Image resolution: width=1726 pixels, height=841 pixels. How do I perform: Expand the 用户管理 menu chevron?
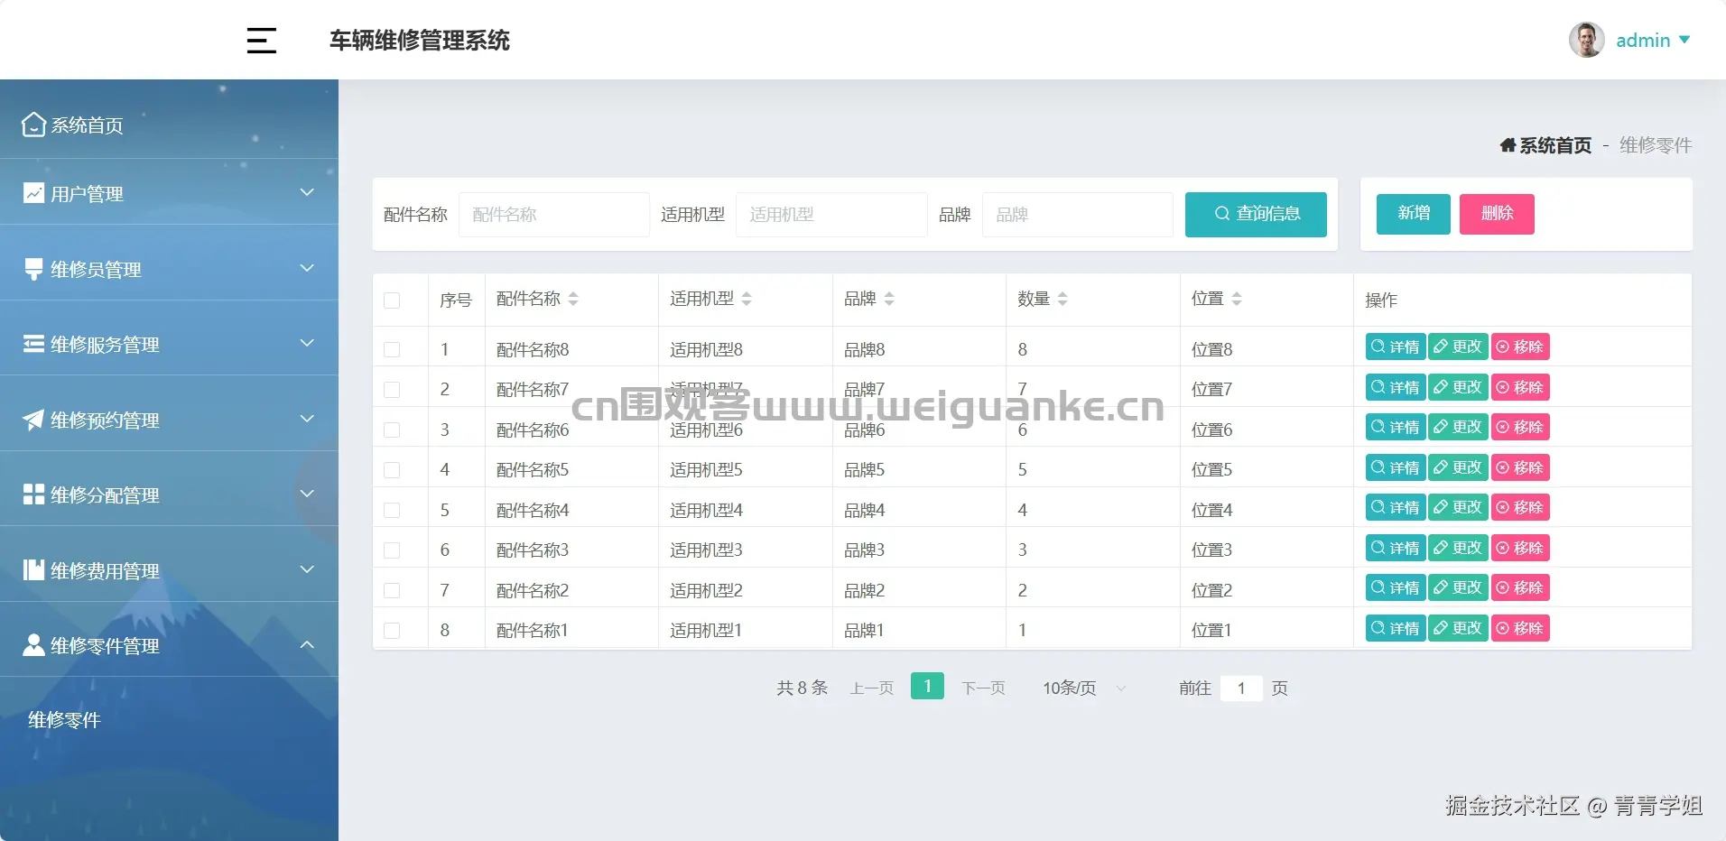point(307,192)
